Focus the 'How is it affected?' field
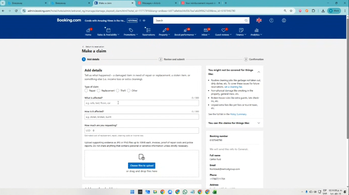This screenshot has height=195, width=349. tap(142, 117)
